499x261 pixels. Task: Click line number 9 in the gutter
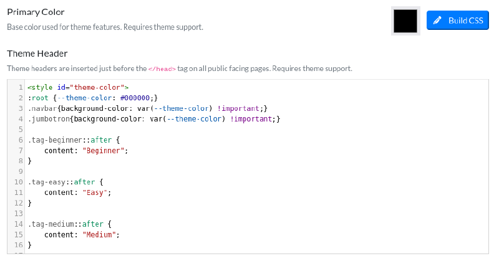[21, 172]
